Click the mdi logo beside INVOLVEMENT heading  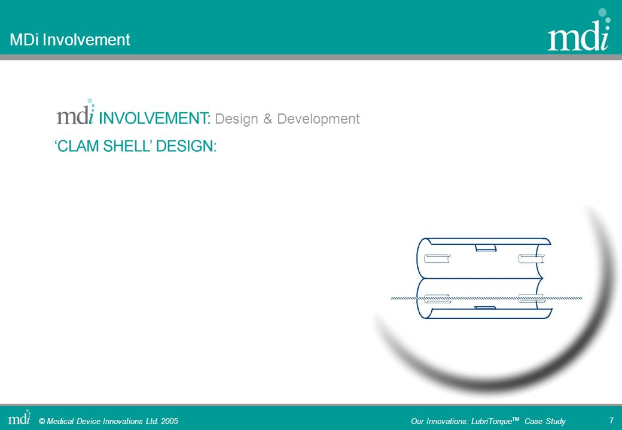[x=75, y=112]
